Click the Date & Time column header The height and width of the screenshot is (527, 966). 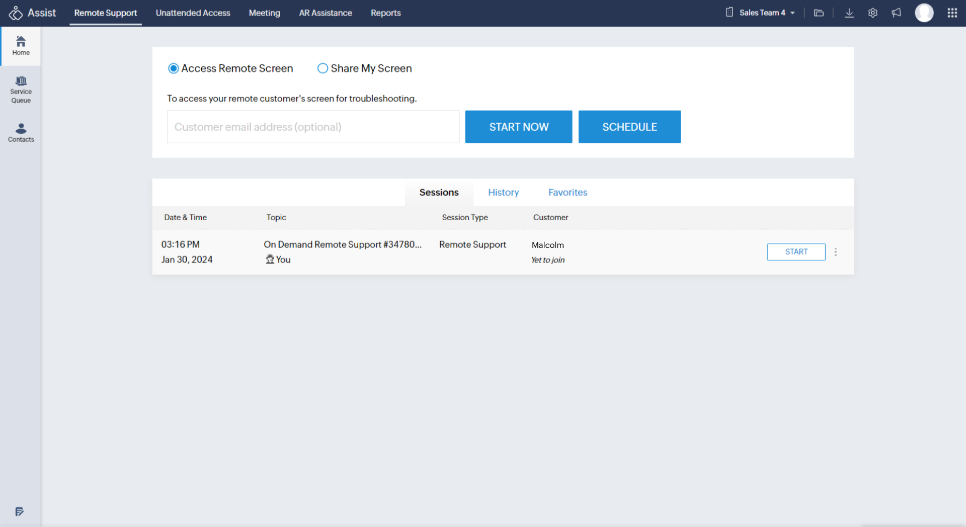(186, 217)
